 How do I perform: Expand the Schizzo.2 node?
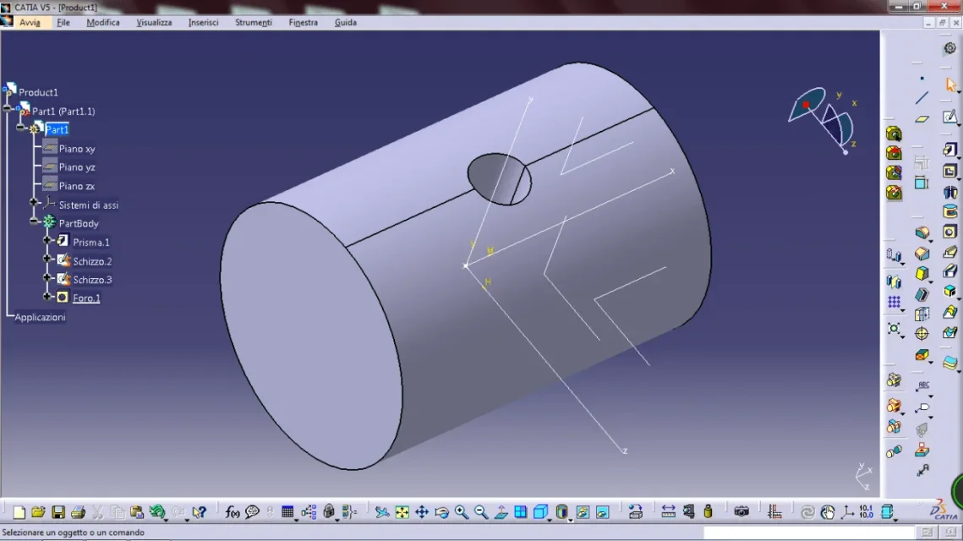(x=47, y=260)
